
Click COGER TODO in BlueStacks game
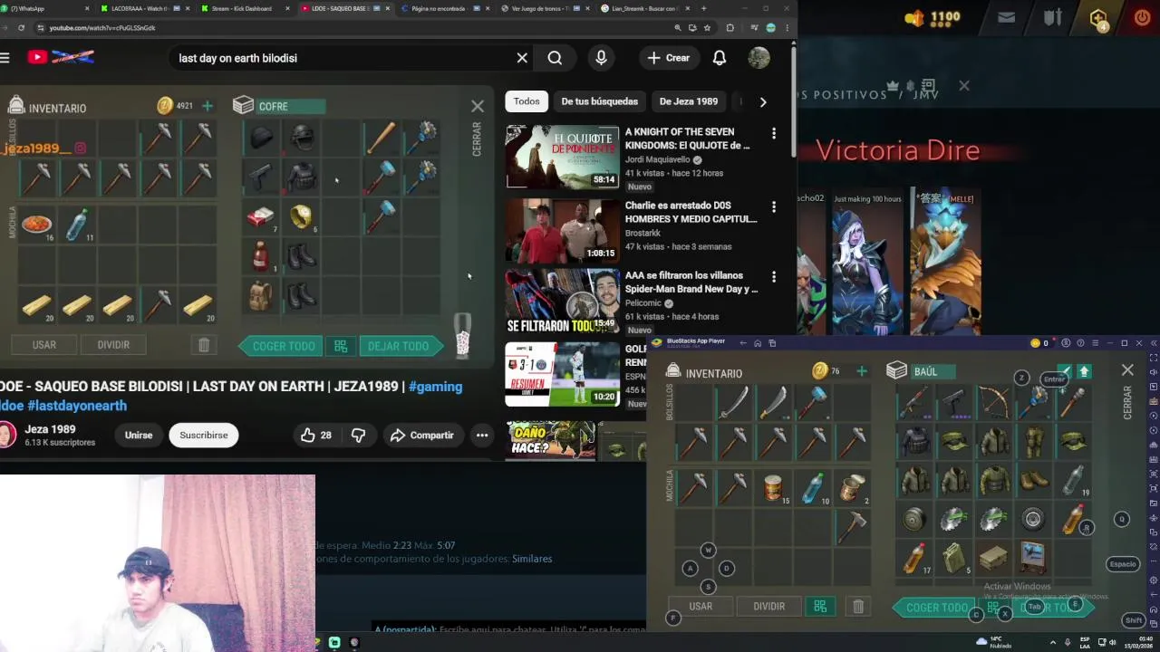point(936,607)
